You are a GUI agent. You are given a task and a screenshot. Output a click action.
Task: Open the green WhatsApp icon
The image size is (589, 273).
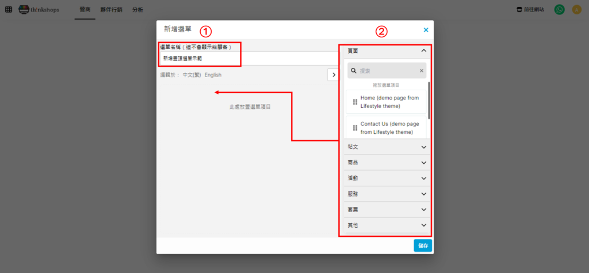pos(559,10)
